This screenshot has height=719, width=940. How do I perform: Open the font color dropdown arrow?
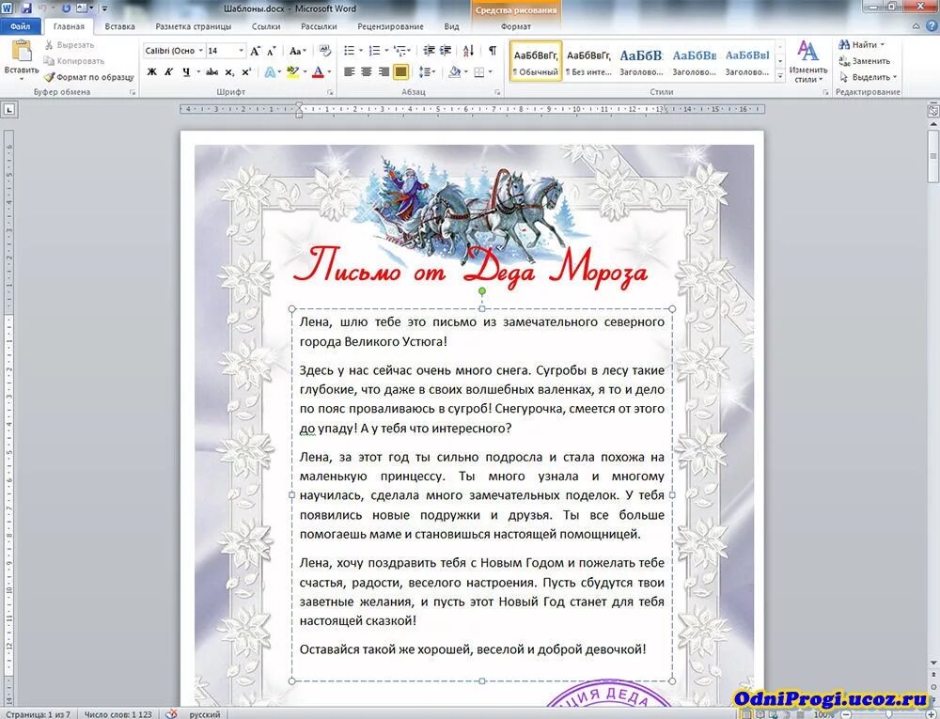(329, 71)
